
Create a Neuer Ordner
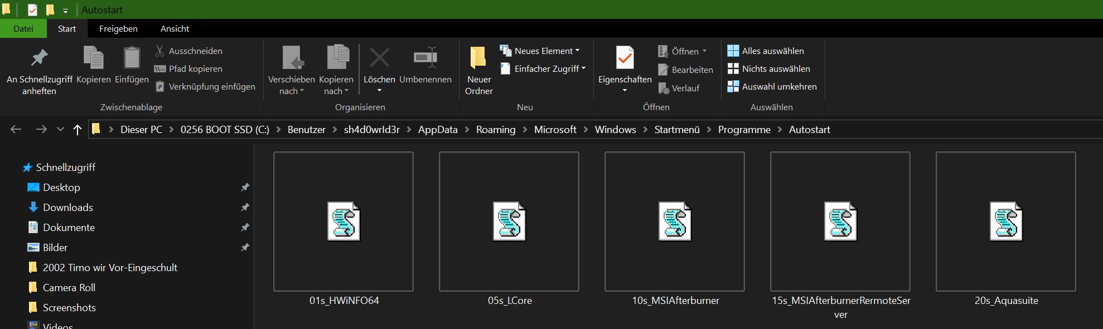[x=479, y=70]
